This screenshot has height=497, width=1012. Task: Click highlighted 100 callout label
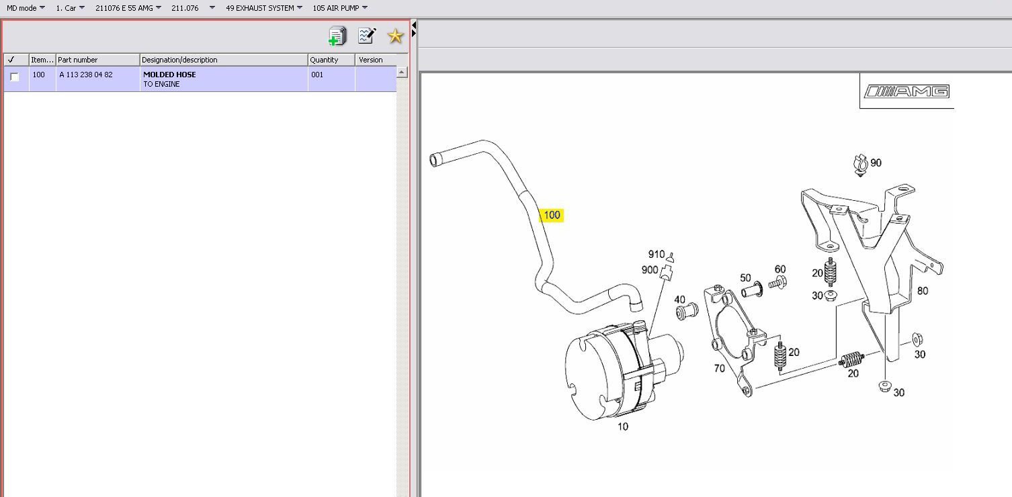point(551,215)
